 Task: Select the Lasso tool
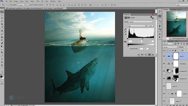(2, 18)
